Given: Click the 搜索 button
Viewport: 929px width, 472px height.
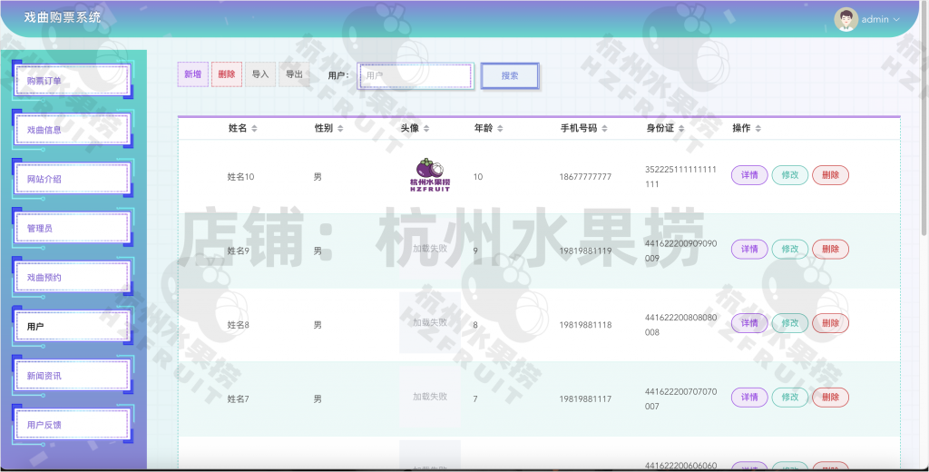Looking at the screenshot, I should coord(510,76).
